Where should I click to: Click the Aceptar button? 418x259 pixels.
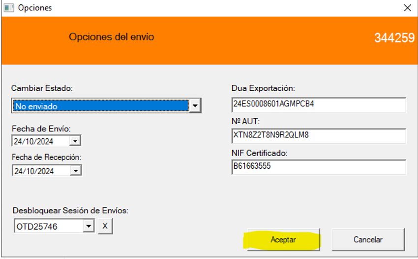tap(283, 240)
